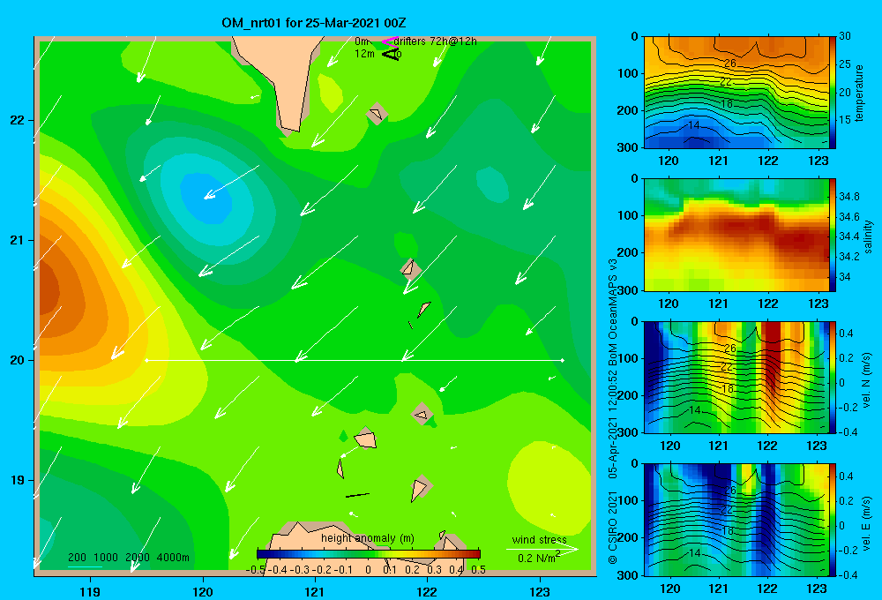
Task: Click the vertical 'temperature' axis label
Action: [859, 93]
